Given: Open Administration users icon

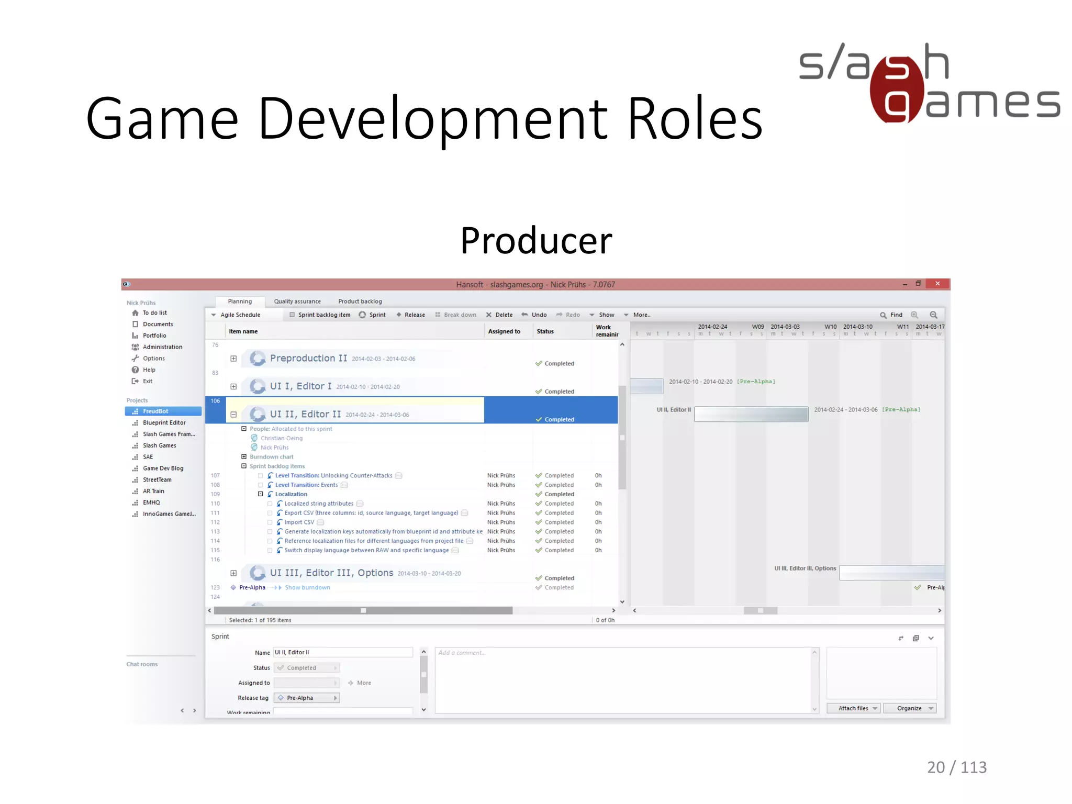Looking at the screenshot, I should 135,347.
